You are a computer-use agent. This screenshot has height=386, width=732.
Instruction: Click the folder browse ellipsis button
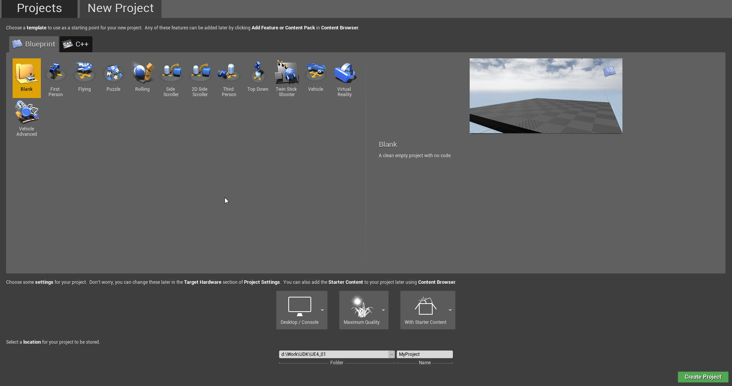(x=391, y=354)
